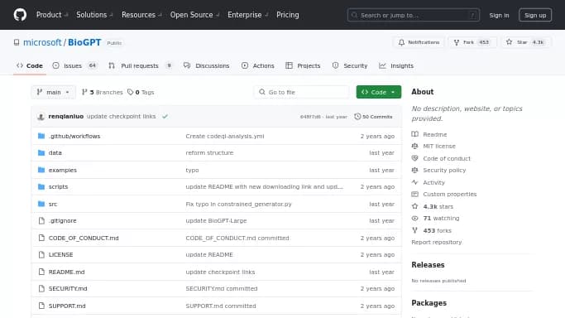Switch to the Actions tab
Image resolution: width=565 pixels, height=318 pixels.
coord(258,65)
